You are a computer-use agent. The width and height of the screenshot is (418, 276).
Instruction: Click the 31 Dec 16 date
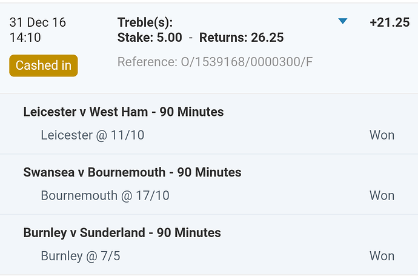tap(38, 22)
